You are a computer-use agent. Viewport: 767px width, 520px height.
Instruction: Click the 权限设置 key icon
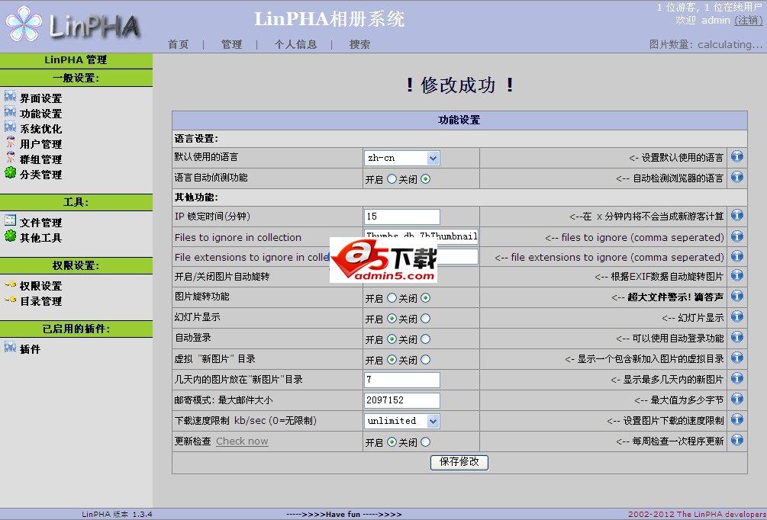[x=10, y=284]
